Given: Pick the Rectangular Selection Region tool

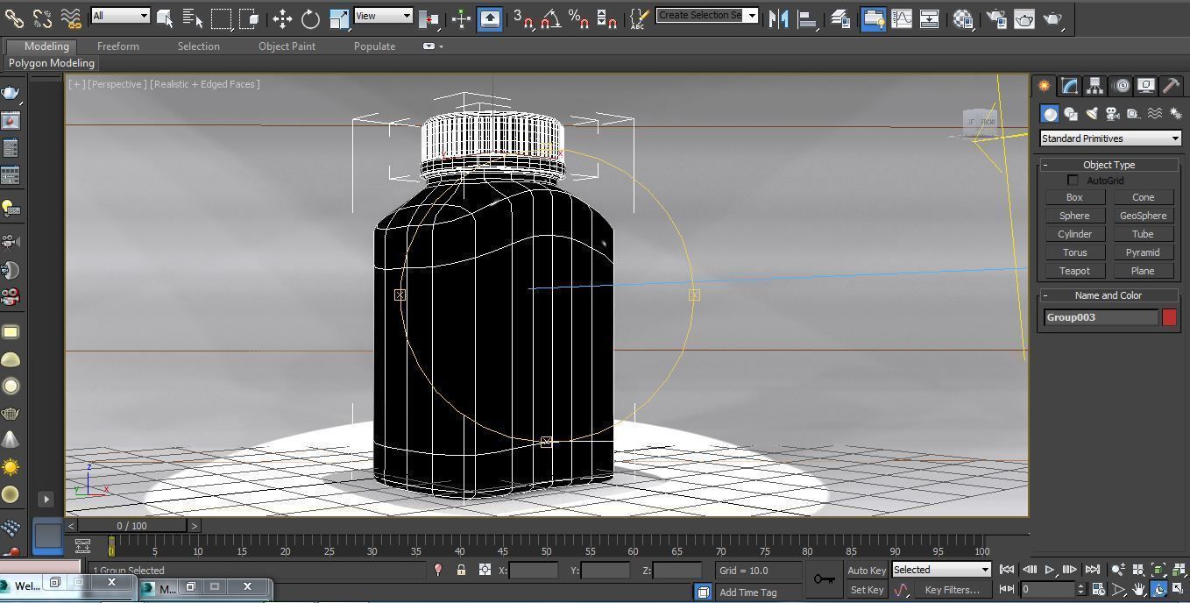Looking at the screenshot, I should [x=221, y=18].
